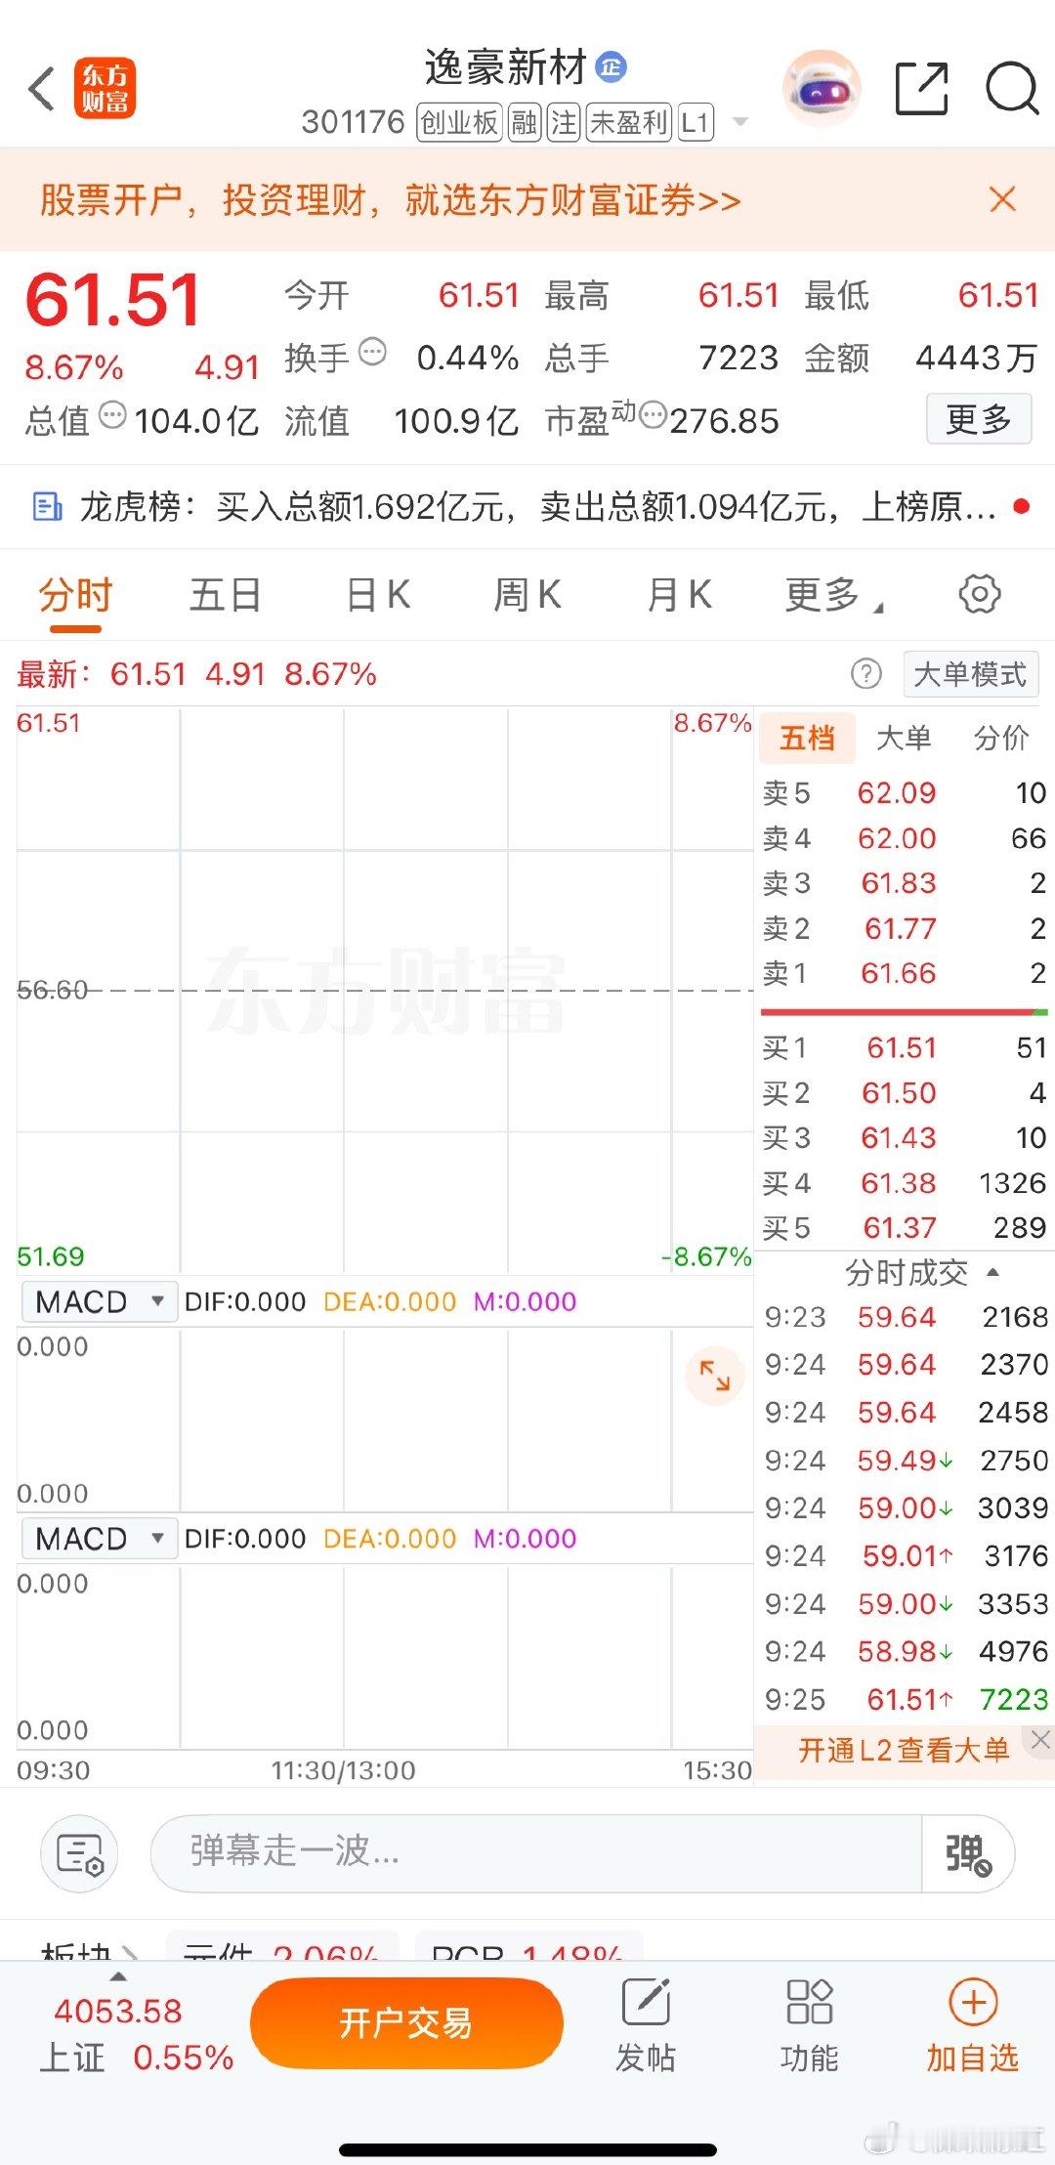Tap the help question mark icon

pos(865,673)
